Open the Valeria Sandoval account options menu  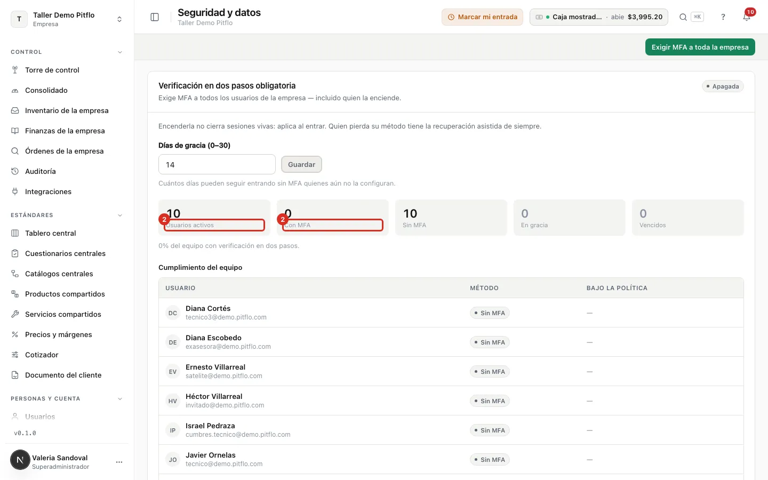click(119, 462)
